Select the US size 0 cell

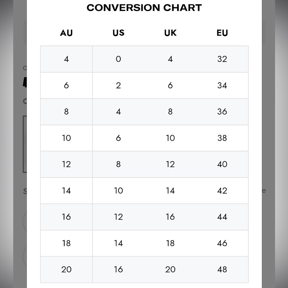[118, 59]
